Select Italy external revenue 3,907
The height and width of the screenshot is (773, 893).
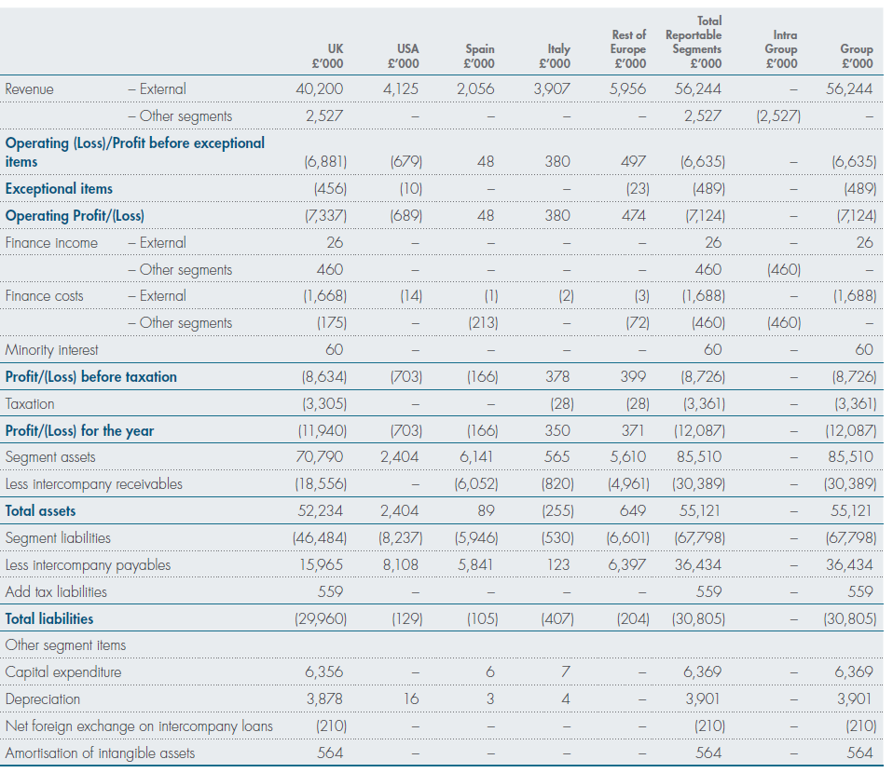[551, 89]
